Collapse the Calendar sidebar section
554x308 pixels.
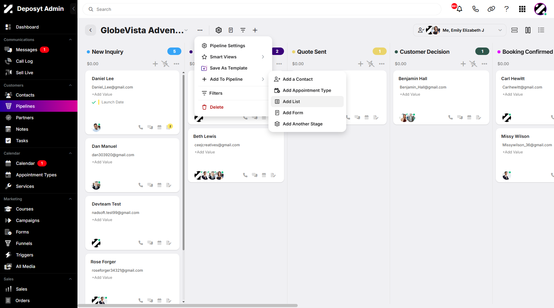coord(70,153)
